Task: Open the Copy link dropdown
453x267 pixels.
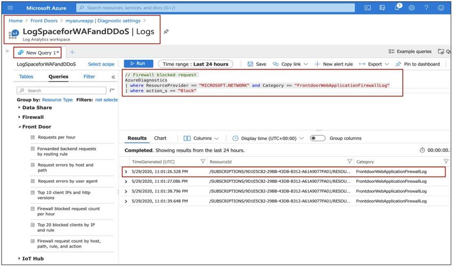Action: [290, 64]
